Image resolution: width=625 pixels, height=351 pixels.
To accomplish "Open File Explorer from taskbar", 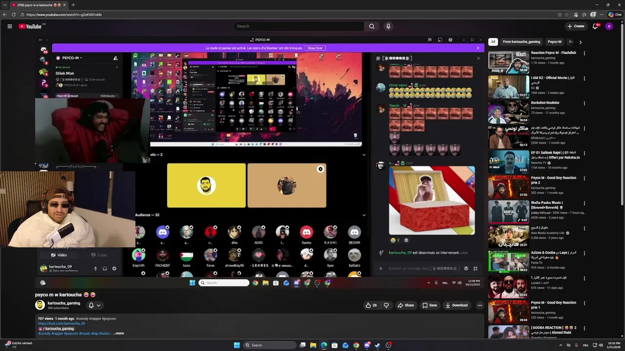I will click(x=313, y=345).
